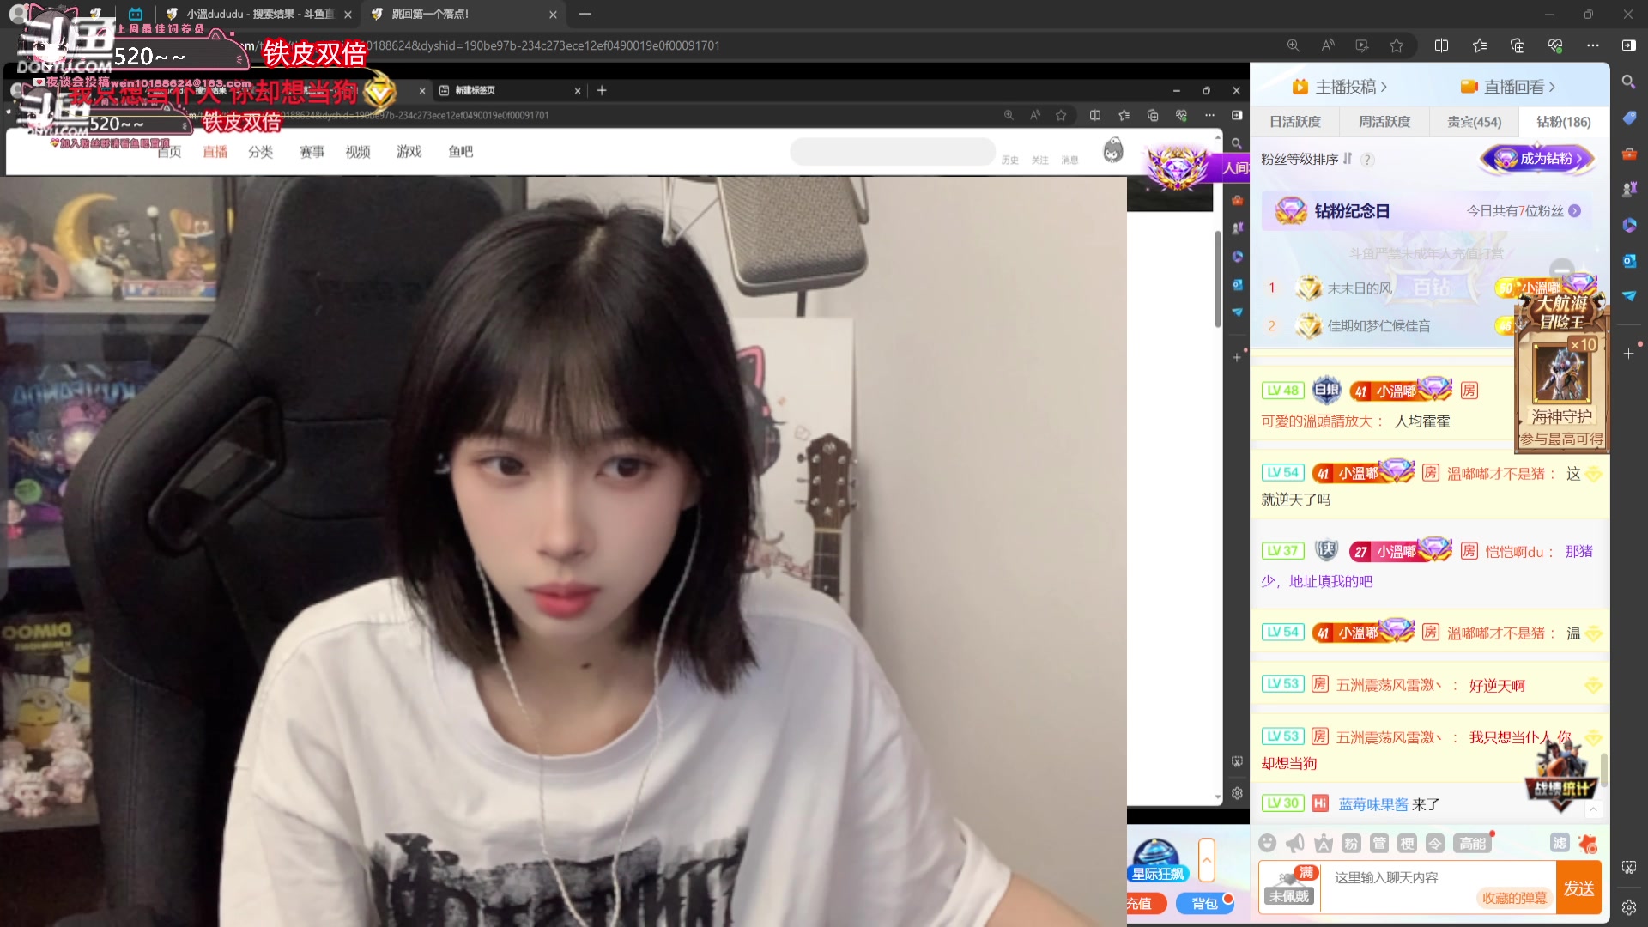This screenshot has width=1648, height=927.
Task: Click the chat panel scrollbar
Action: tap(1603, 770)
